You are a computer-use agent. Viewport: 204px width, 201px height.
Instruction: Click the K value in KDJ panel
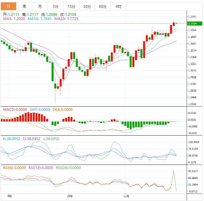point(12,139)
